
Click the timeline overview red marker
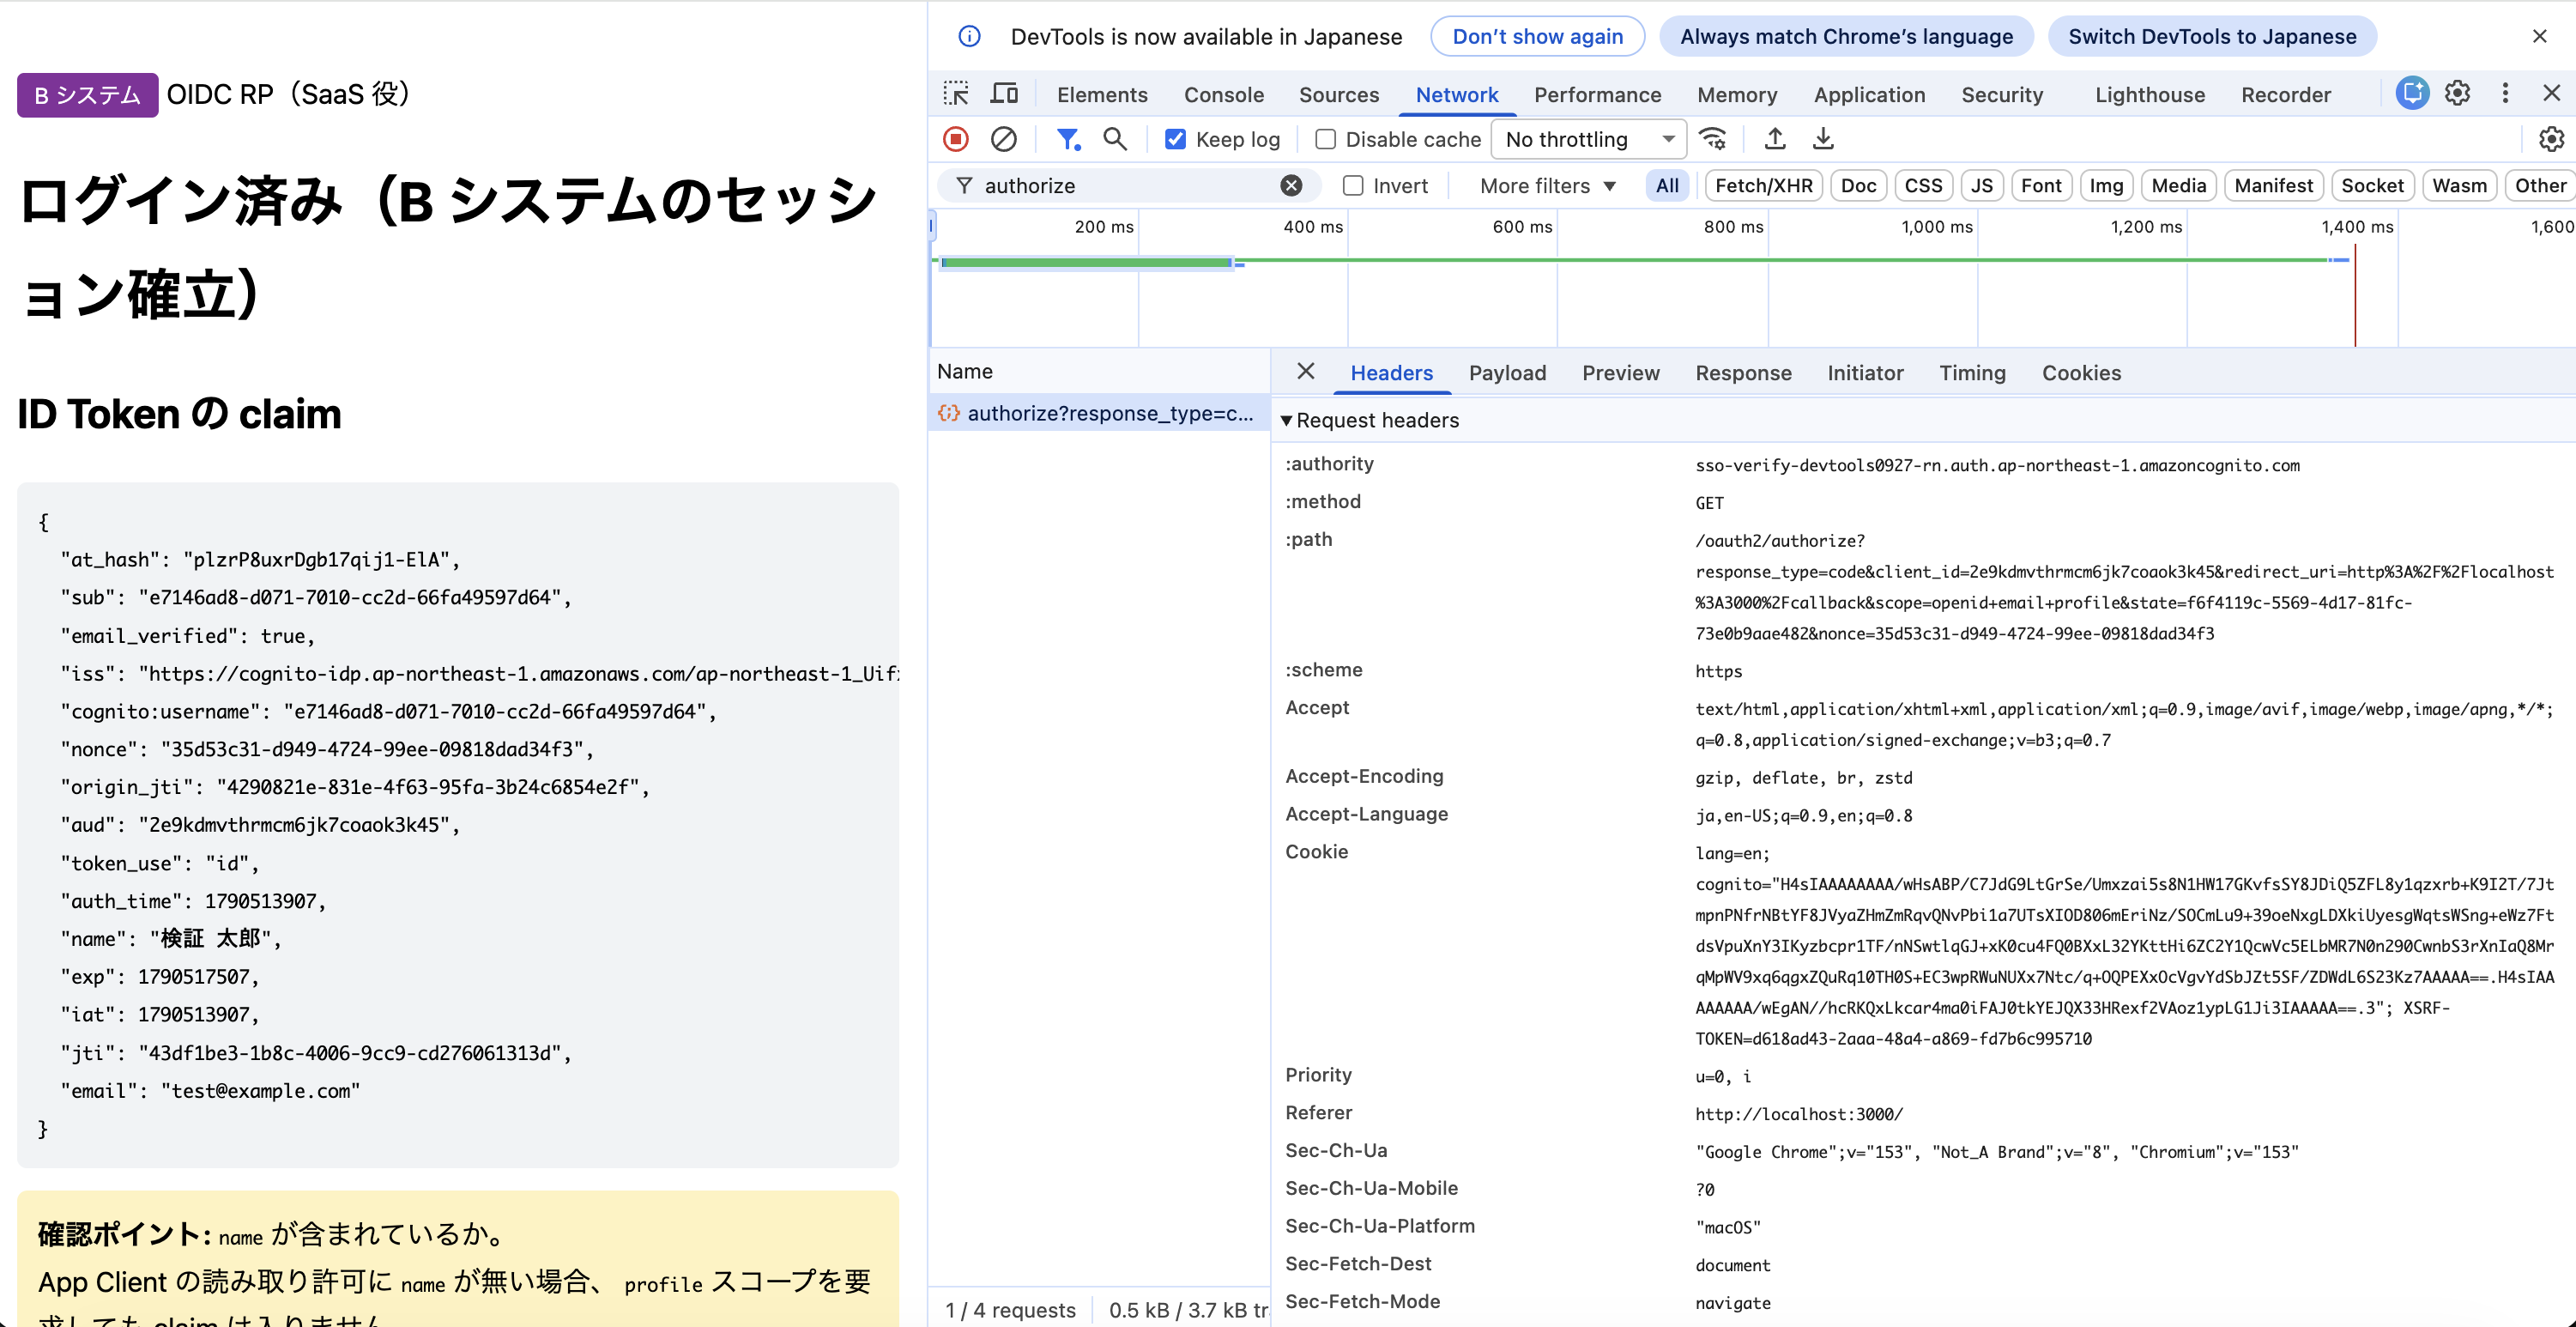[2355, 295]
